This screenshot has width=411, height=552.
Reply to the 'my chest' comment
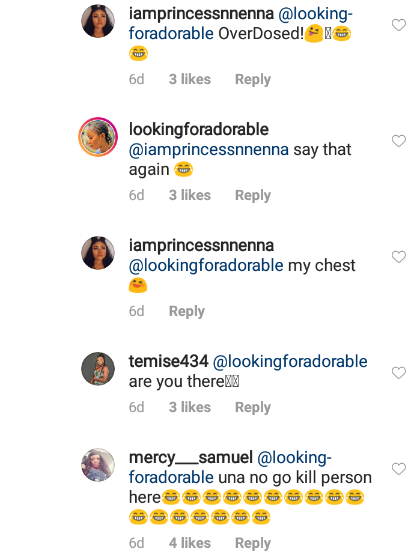[186, 311]
